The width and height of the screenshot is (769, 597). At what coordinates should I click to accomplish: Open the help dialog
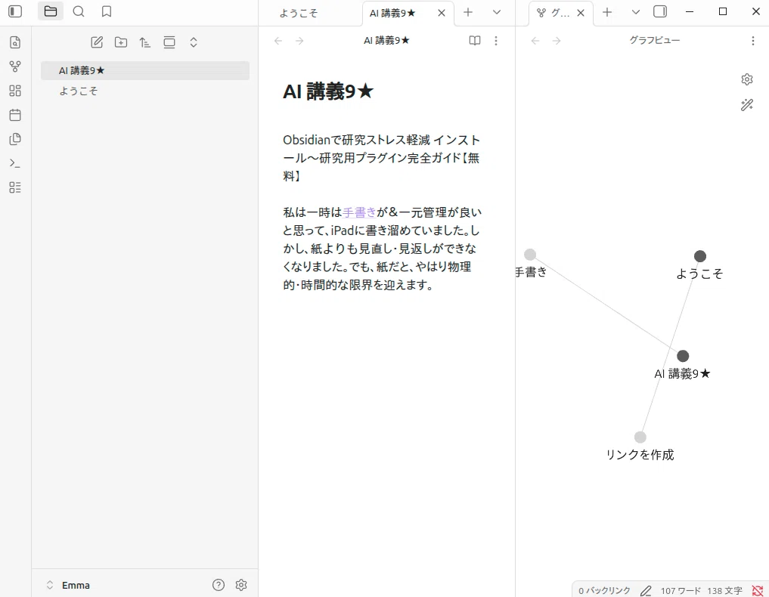219,585
